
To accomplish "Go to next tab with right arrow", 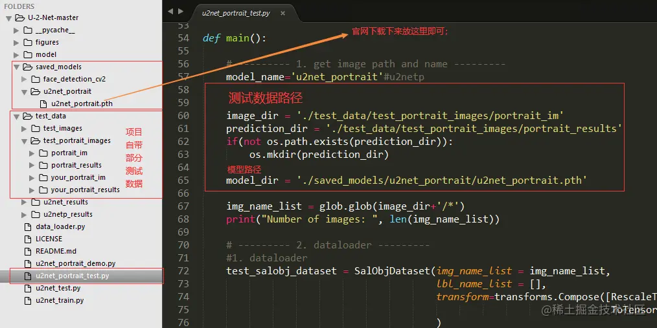I will pos(181,12).
